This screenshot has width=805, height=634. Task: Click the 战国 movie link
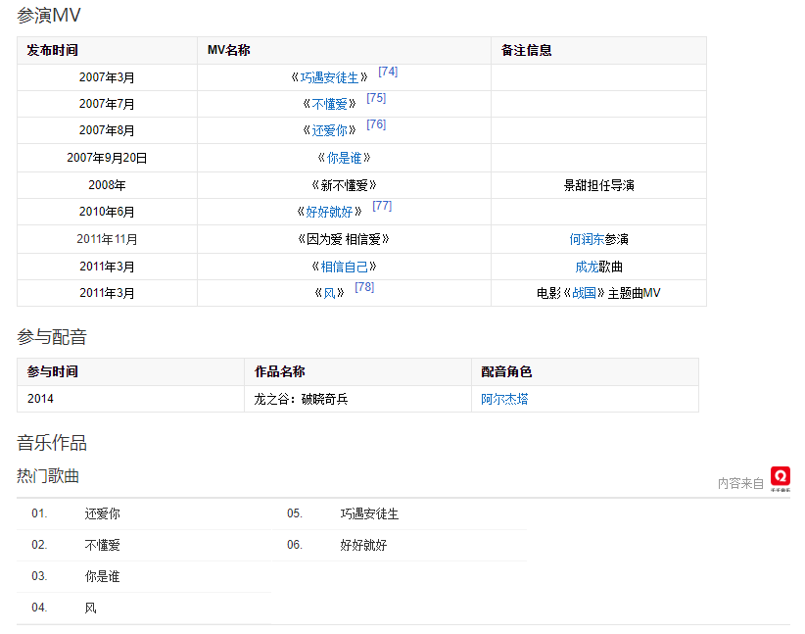(584, 293)
